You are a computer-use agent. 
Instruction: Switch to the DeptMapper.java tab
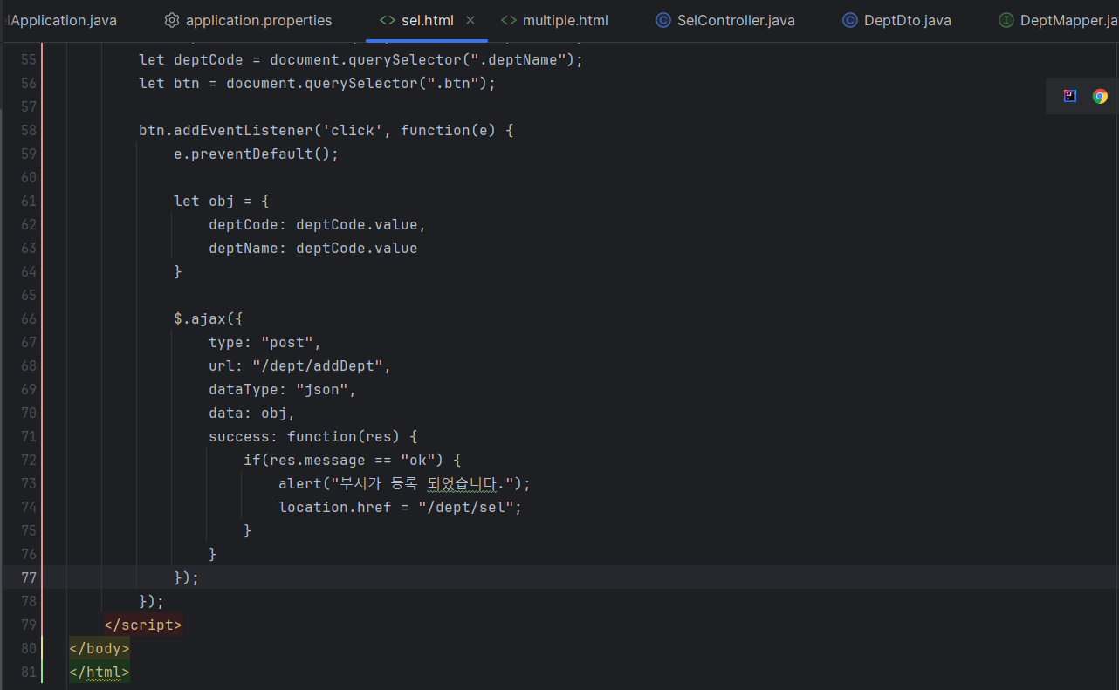click(1058, 20)
